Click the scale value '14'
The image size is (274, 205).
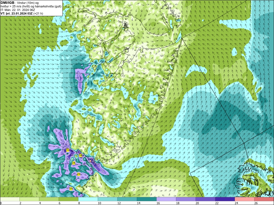pos(138,203)
